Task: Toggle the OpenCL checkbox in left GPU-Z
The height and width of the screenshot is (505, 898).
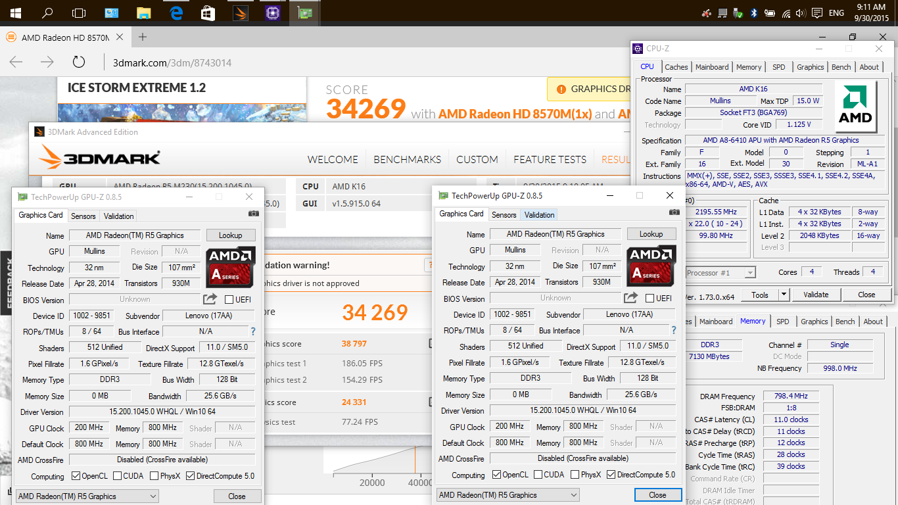Action: click(x=76, y=476)
